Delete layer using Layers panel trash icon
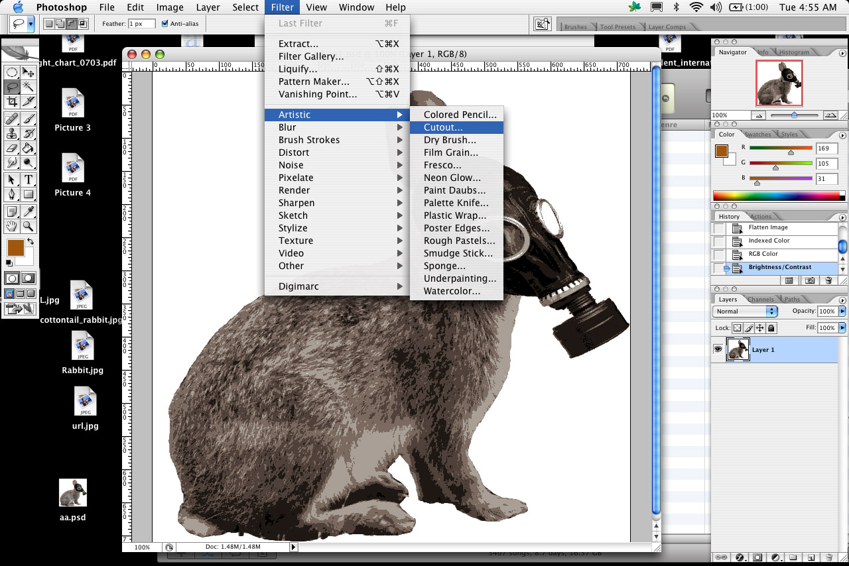Screen dimensions: 849x566 [829, 558]
